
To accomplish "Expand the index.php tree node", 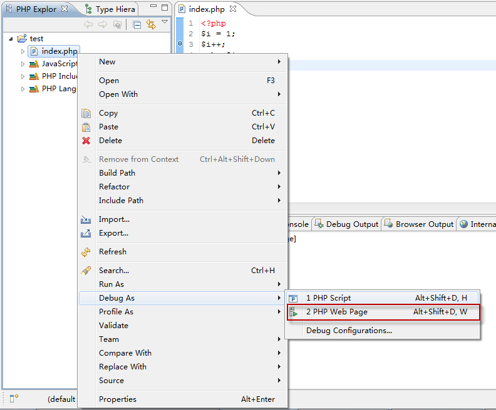I will tap(23, 51).
